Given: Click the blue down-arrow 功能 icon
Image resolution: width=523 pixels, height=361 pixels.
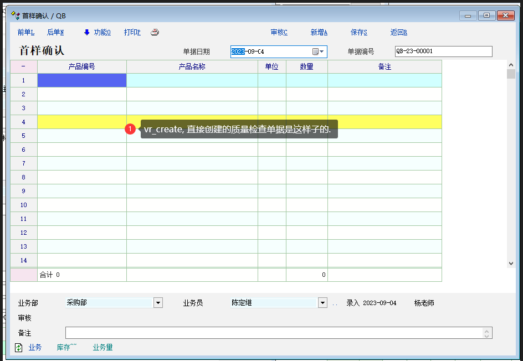Looking at the screenshot, I should 87,32.
